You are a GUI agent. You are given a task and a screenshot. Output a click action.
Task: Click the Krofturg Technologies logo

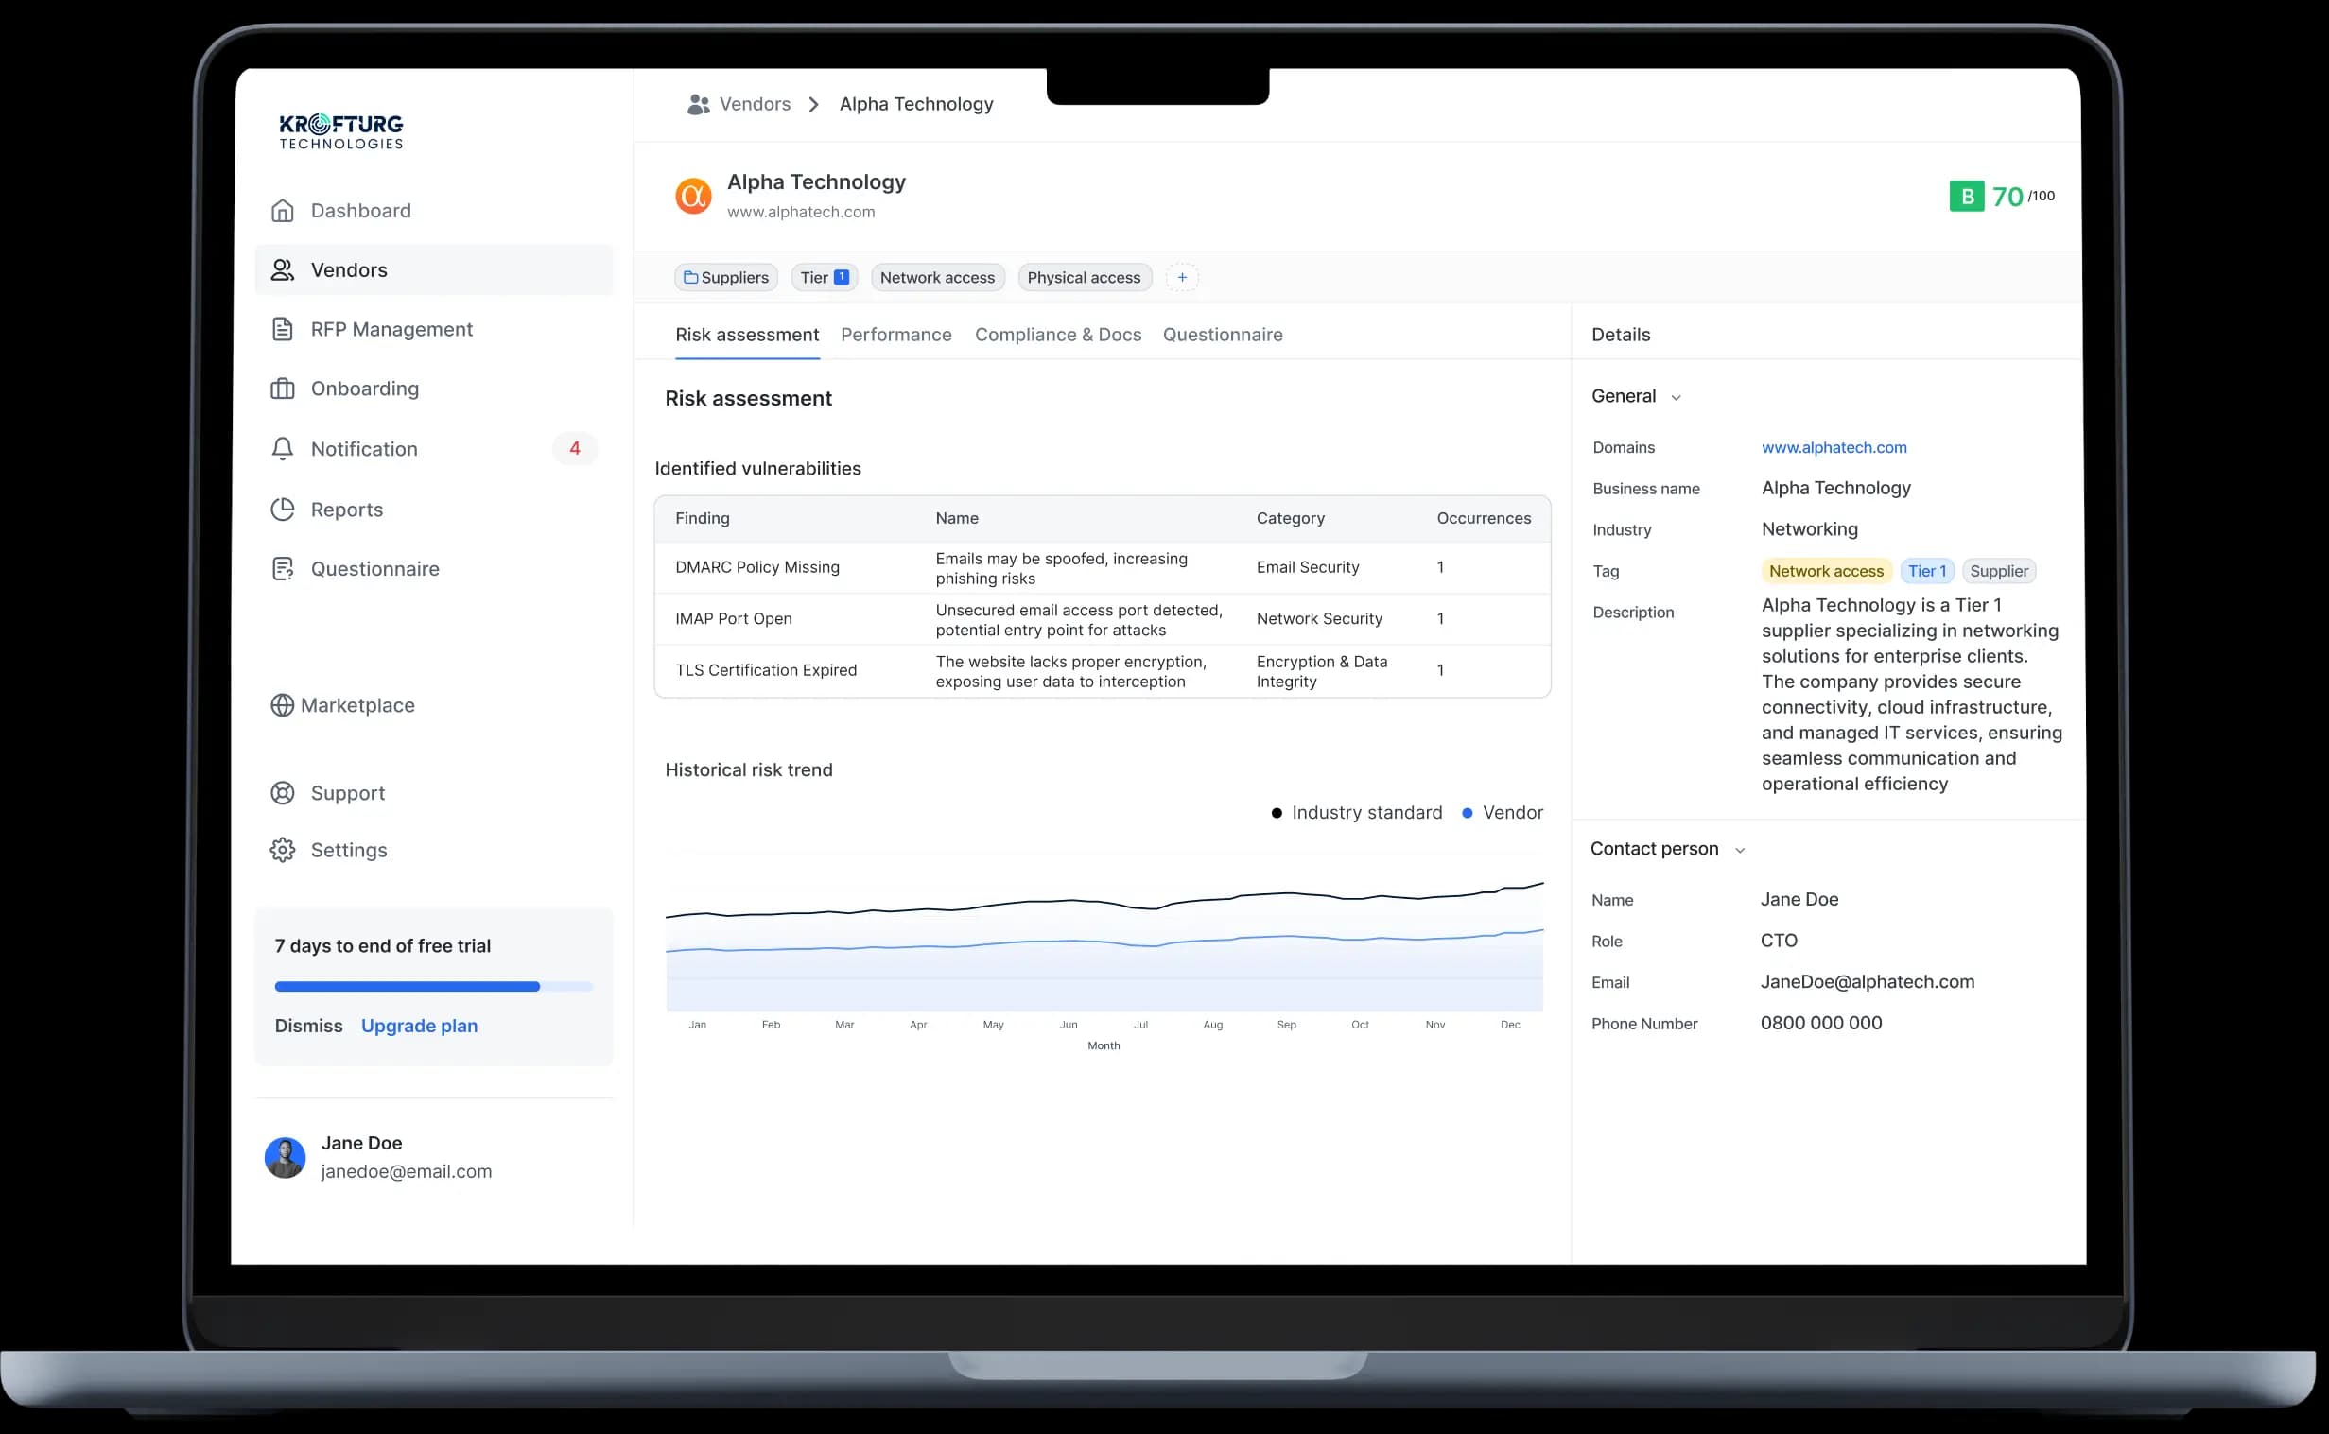[x=341, y=131]
